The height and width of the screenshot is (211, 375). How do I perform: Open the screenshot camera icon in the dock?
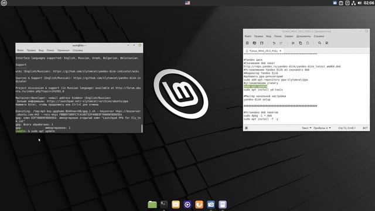click(211, 205)
